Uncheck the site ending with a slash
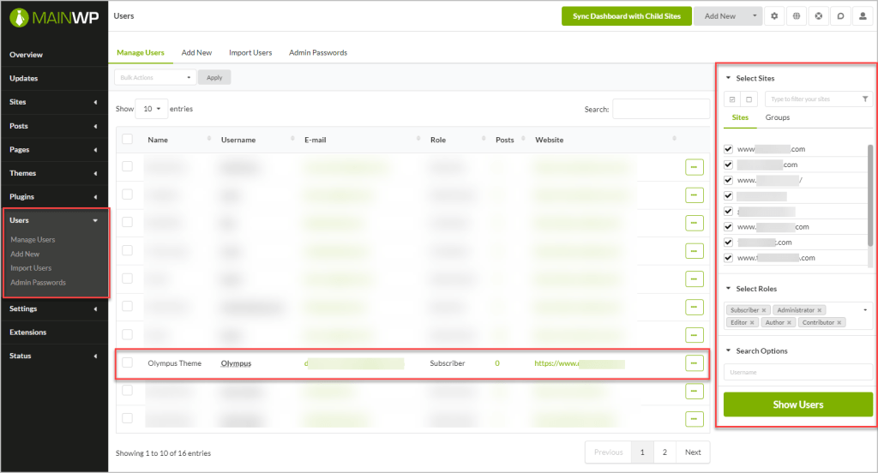The image size is (878, 473). (729, 180)
